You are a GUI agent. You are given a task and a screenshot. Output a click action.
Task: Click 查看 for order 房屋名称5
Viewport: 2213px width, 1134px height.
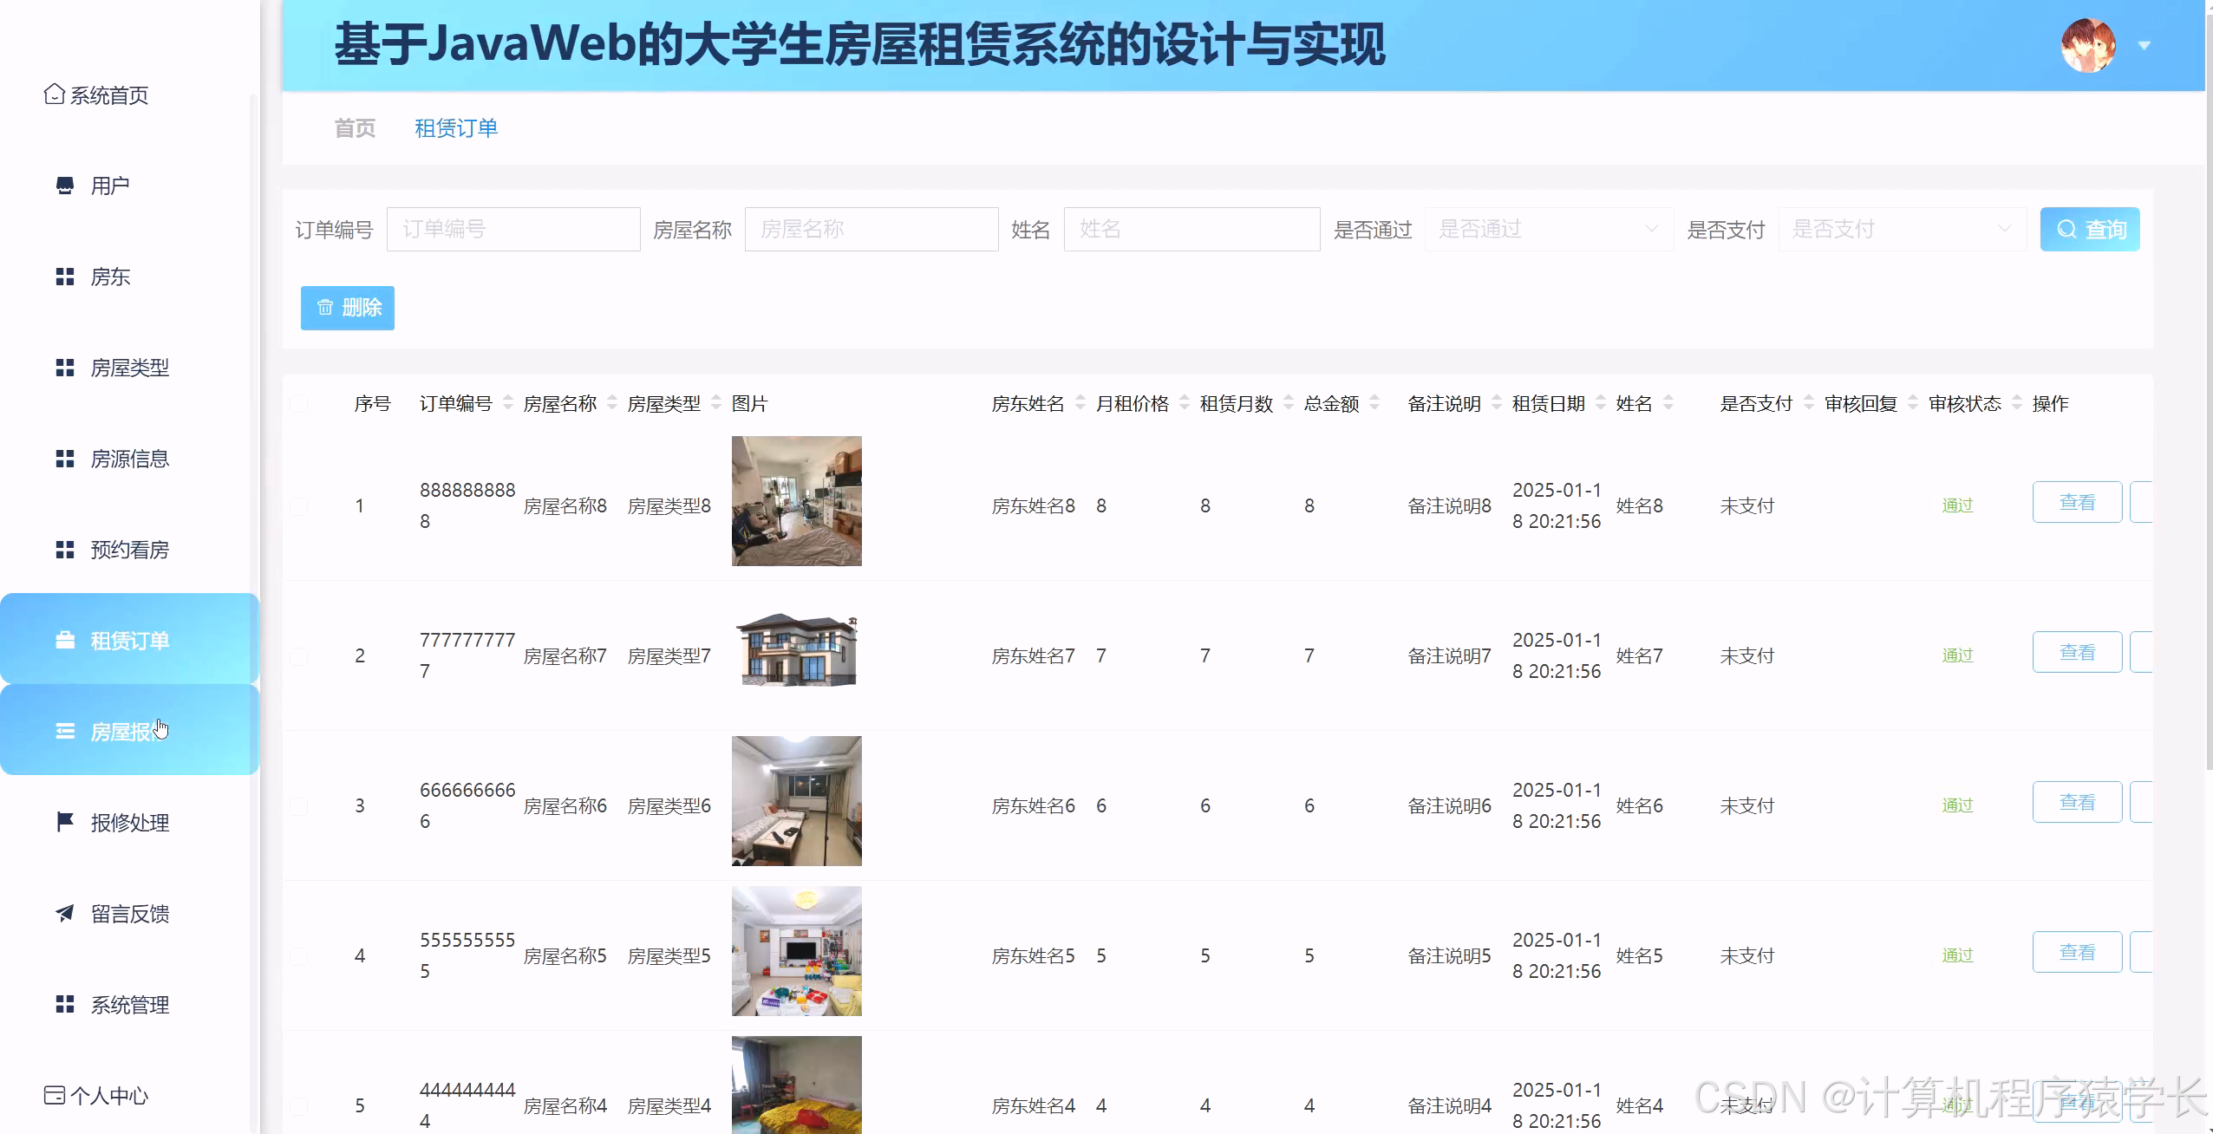pos(2077,952)
